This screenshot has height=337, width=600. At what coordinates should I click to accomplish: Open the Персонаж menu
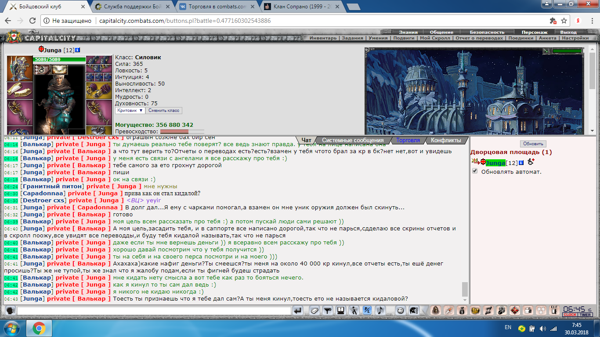pyautogui.click(x=535, y=32)
